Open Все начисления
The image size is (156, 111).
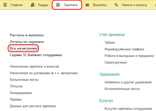23,49
